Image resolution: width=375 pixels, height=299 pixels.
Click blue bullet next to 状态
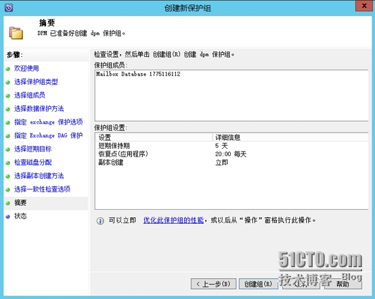tap(8, 216)
